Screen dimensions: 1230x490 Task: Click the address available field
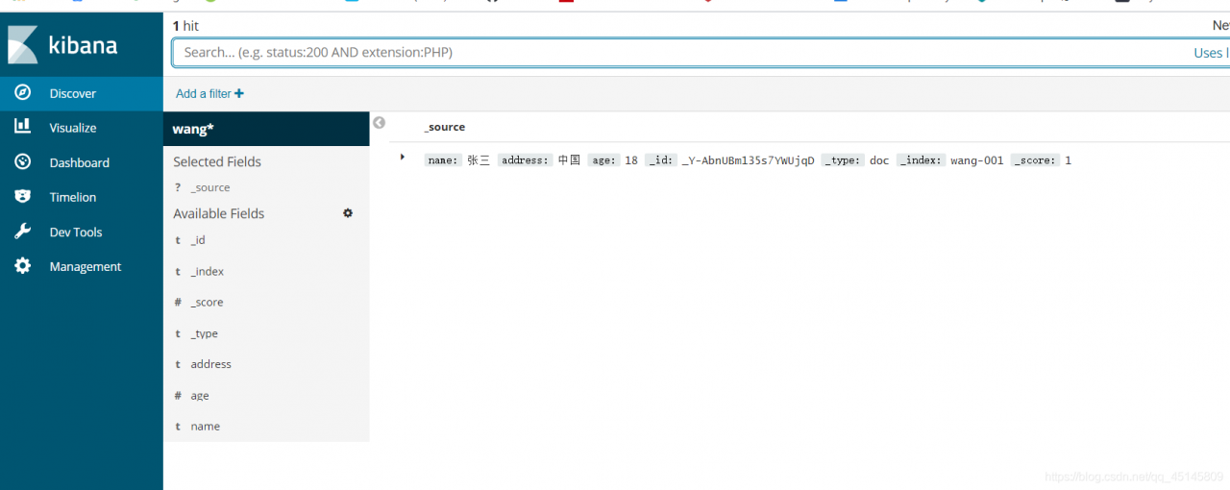click(x=210, y=364)
